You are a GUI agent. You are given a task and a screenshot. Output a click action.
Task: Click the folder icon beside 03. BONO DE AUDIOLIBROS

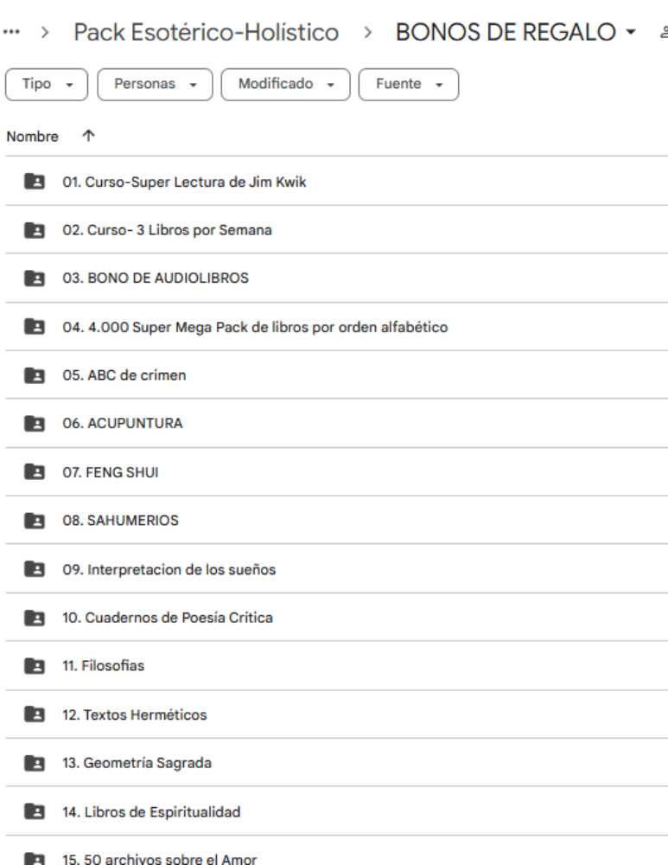[35, 278]
